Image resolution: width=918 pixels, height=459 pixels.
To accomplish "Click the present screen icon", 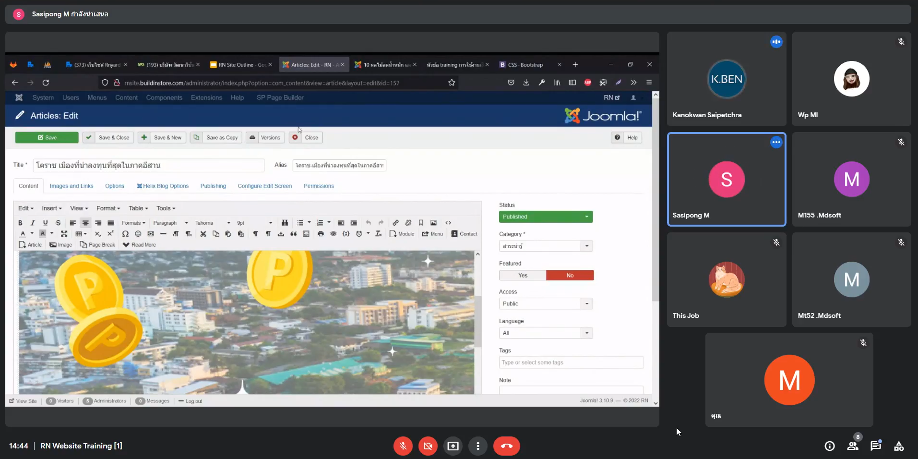I will [453, 446].
